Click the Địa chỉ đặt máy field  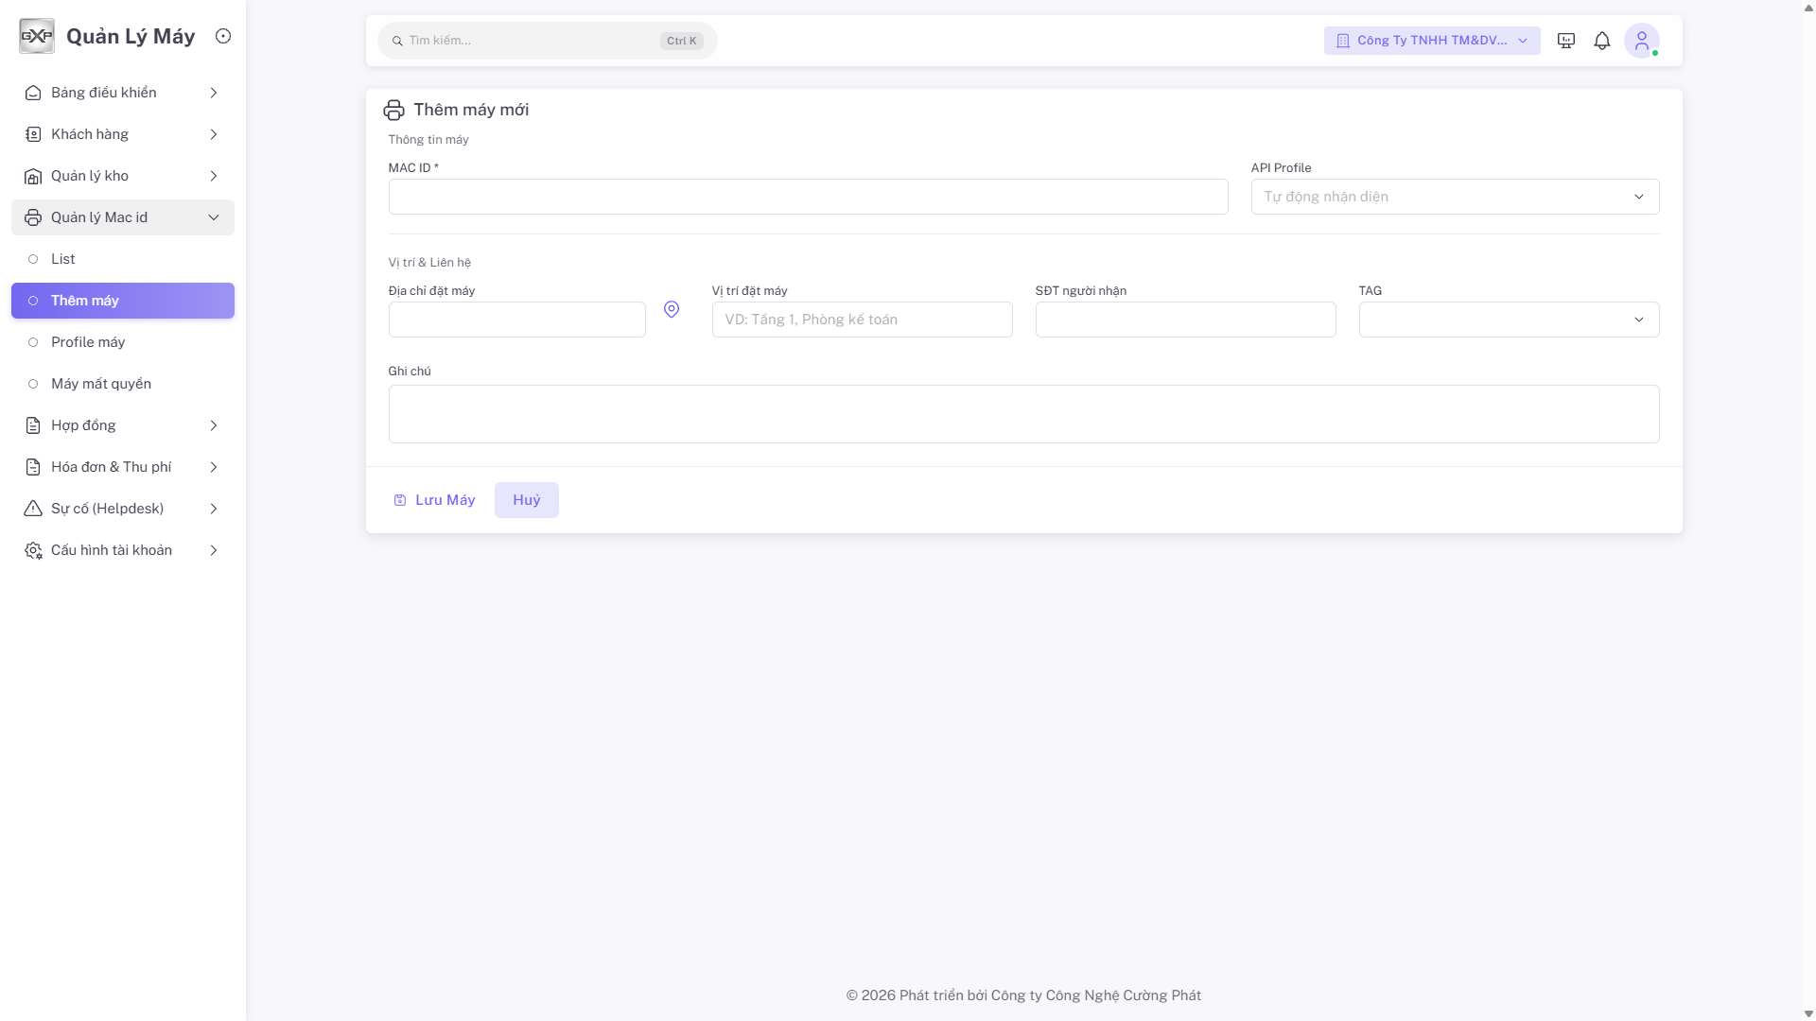point(516,320)
